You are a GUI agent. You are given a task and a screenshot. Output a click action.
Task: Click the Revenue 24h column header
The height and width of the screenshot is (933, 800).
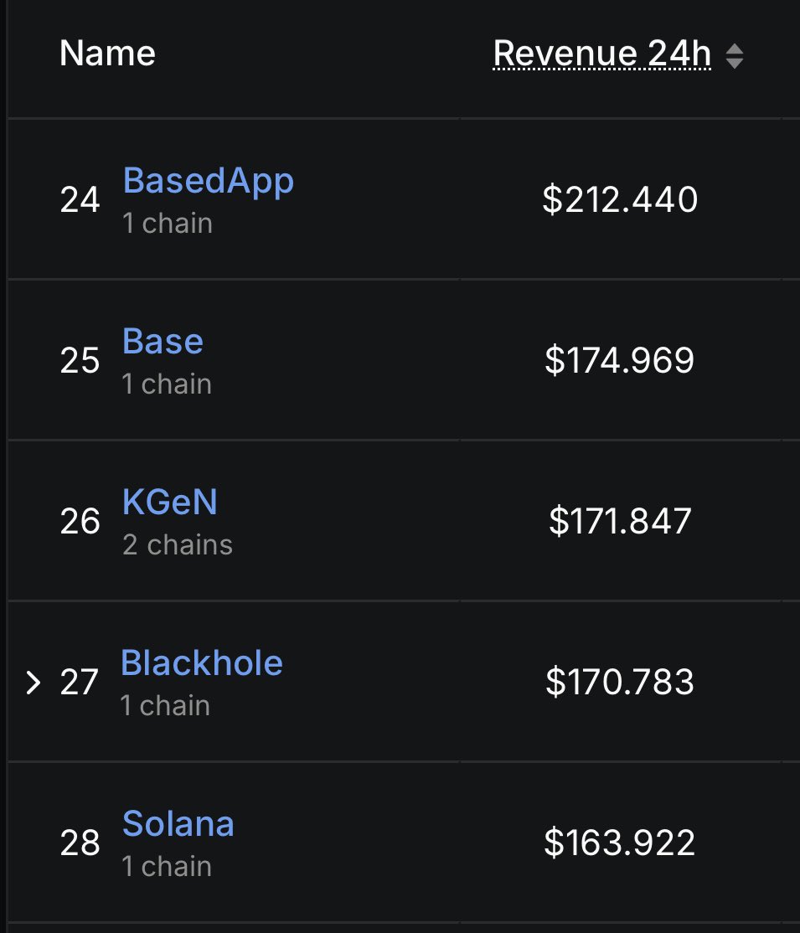(601, 54)
